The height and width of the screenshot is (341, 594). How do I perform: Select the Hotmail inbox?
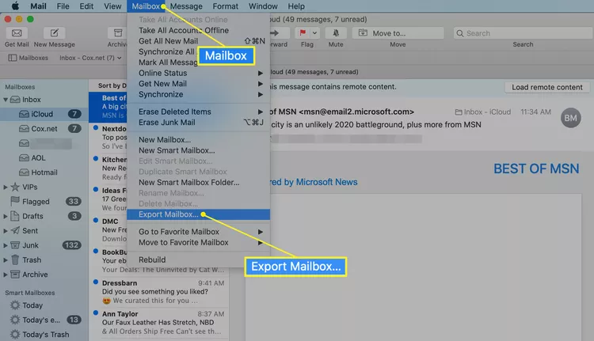[x=44, y=172]
